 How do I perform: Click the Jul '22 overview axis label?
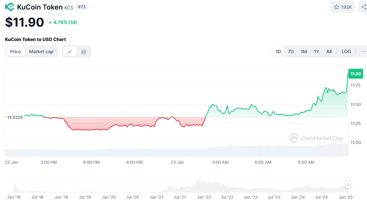(x=227, y=197)
